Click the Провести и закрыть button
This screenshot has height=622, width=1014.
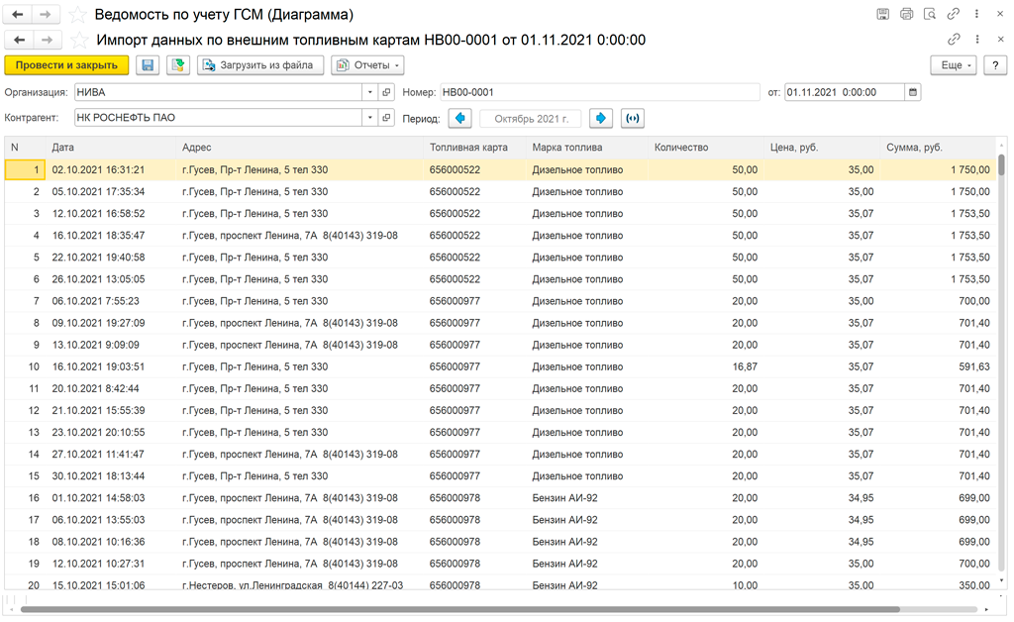(x=66, y=65)
